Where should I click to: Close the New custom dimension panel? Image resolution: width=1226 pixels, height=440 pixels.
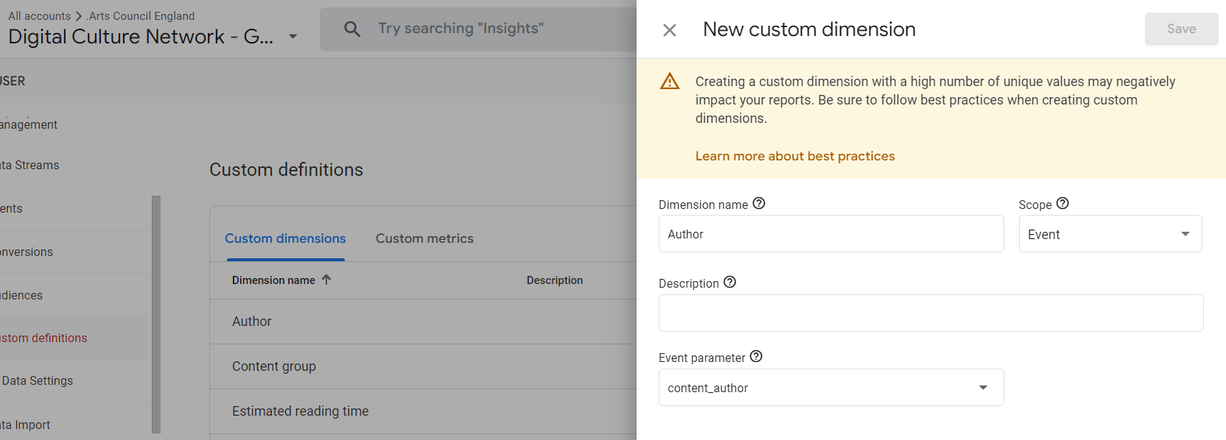tap(669, 30)
